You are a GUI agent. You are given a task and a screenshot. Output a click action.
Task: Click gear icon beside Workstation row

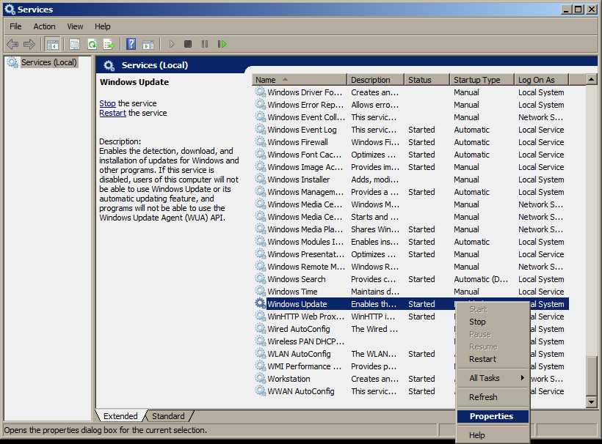point(261,378)
